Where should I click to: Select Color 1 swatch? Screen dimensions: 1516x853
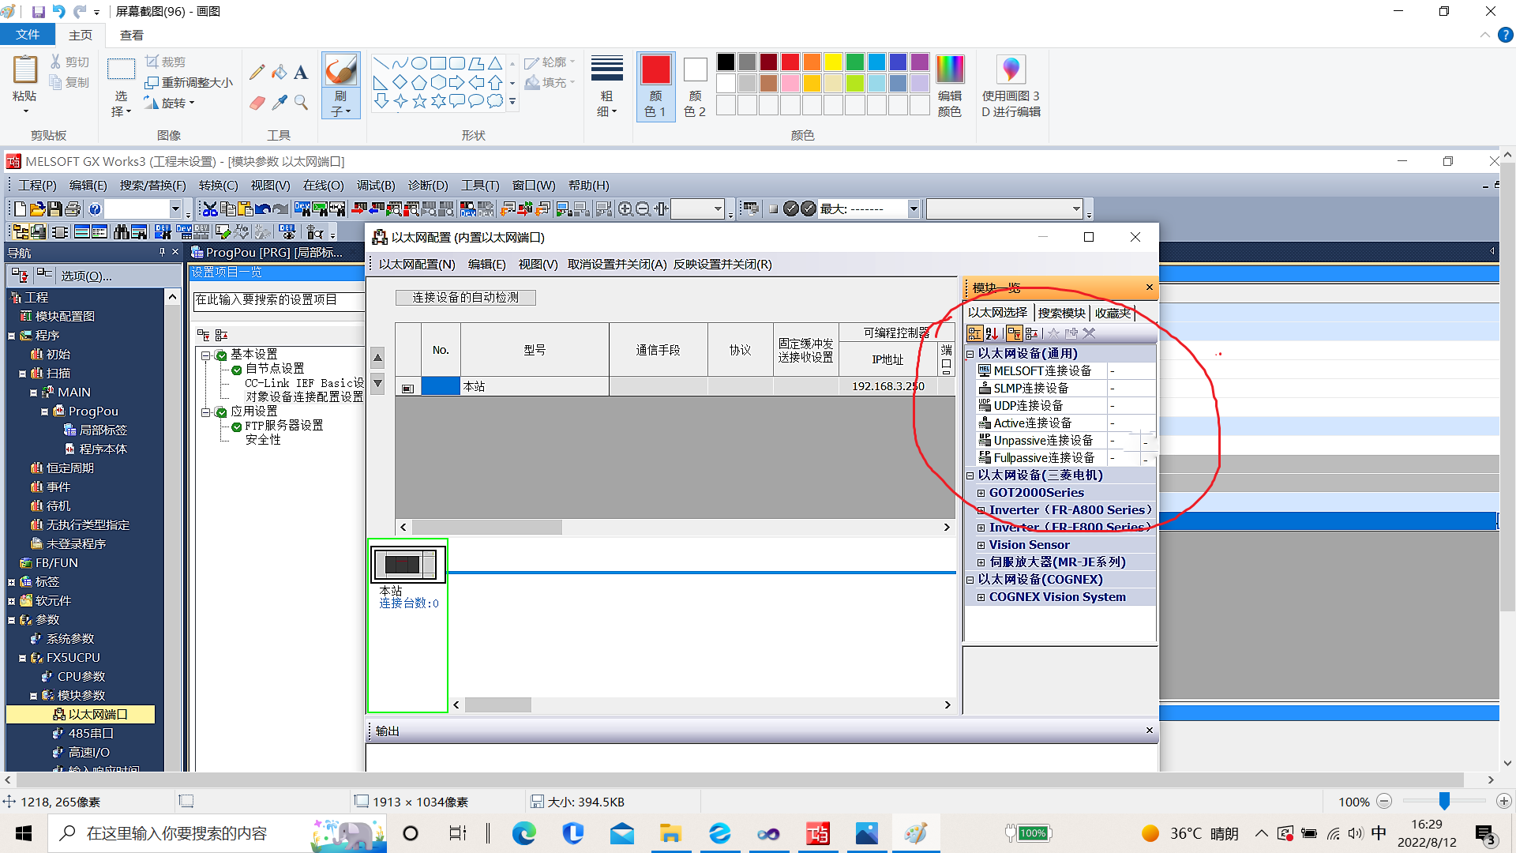pos(655,71)
